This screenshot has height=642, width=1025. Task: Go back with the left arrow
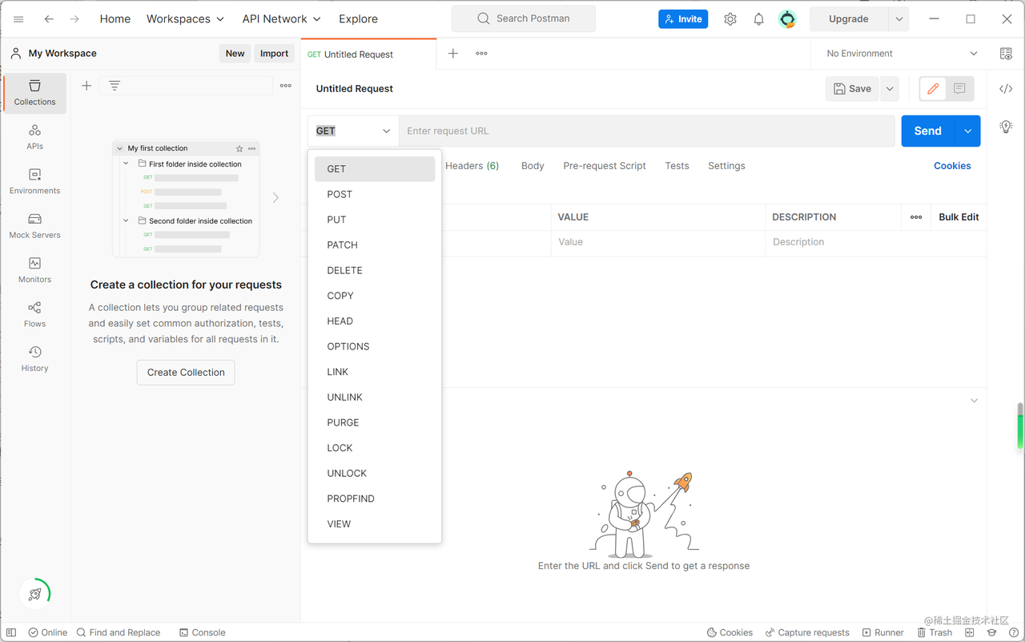[x=50, y=19]
